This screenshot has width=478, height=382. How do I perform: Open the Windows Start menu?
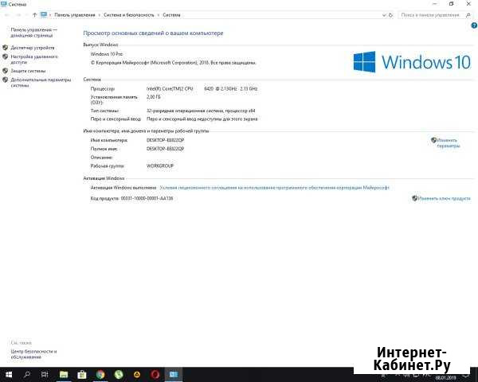(x=9, y=374)
